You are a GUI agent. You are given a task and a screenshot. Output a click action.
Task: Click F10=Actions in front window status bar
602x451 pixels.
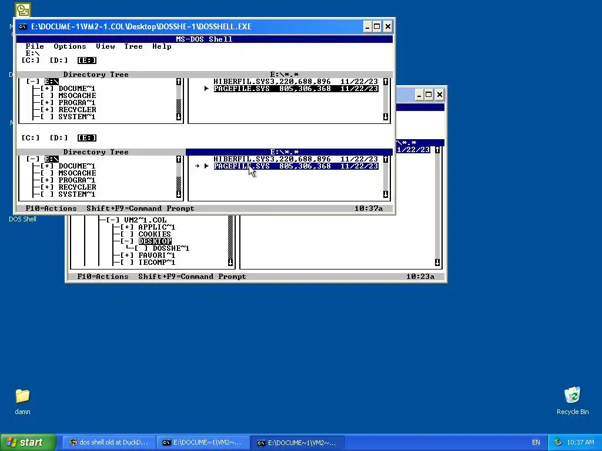51,208
